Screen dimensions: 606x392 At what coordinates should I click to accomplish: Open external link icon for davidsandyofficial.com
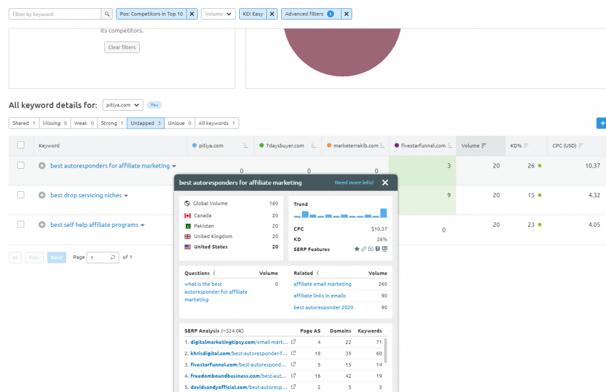click(x=294, y=387)
